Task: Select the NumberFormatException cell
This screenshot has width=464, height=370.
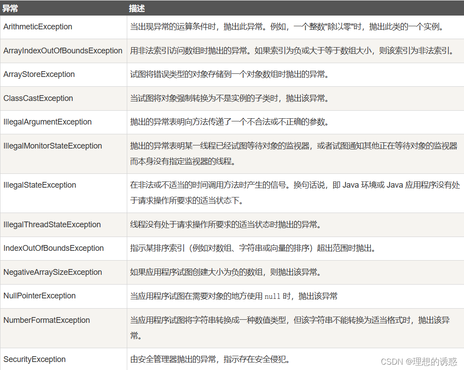Action: (46, 320)
